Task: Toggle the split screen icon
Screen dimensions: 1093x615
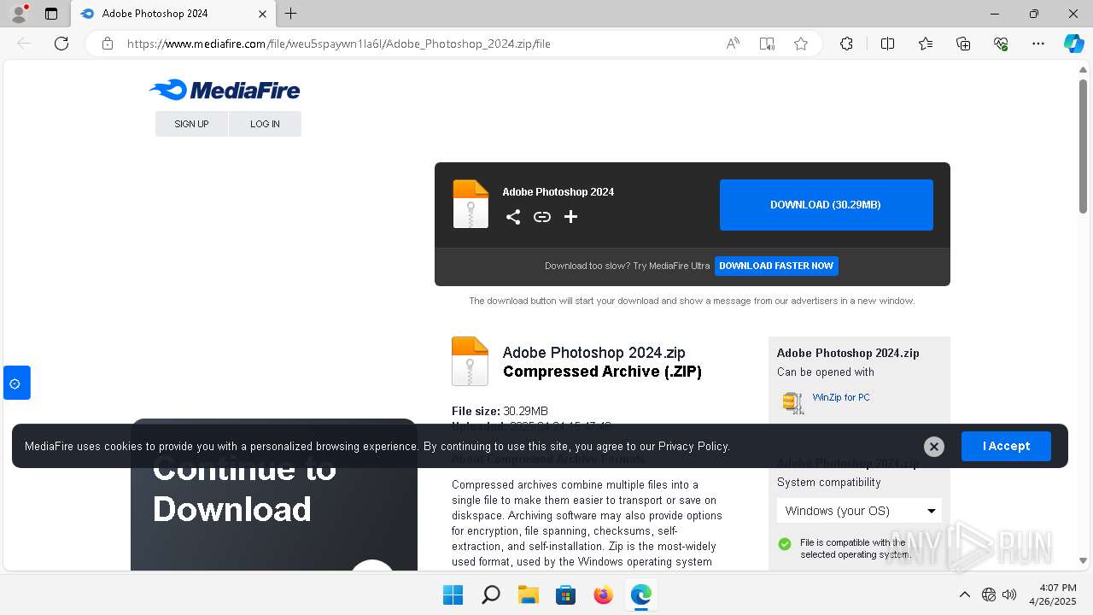Action: coord(887,44)
